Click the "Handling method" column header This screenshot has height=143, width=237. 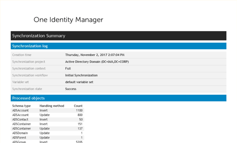click(x=52, y=106)
